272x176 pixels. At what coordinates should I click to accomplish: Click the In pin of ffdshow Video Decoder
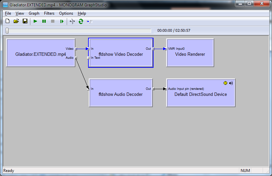pyautogui.click(x=88, y=49)
